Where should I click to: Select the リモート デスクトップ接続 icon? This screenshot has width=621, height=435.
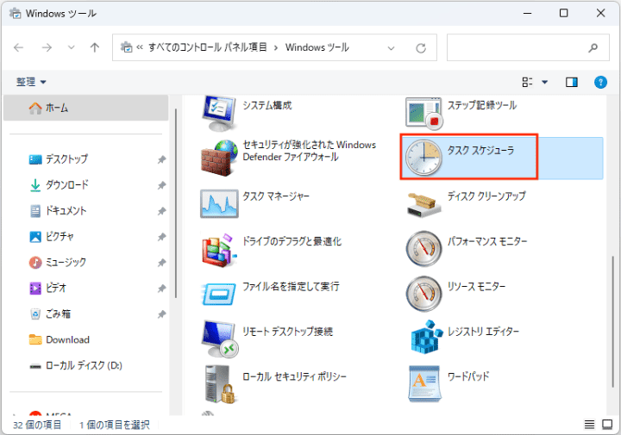coord(219,339)
